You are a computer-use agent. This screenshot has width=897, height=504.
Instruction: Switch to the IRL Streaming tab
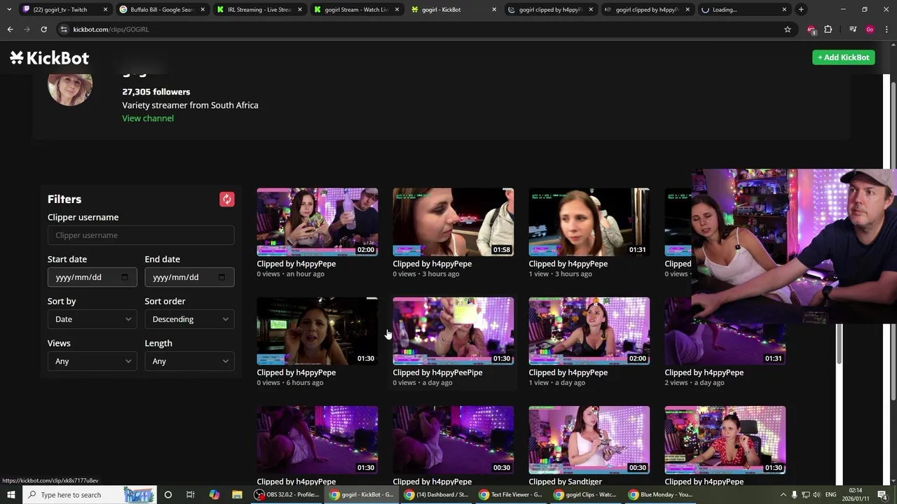click(258, 10)
